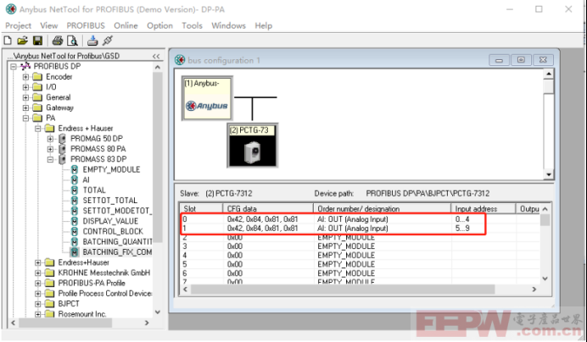Expand the PROMAG 50 DP device
Viewport: 587px width, 342px height.
click(50, 139)
